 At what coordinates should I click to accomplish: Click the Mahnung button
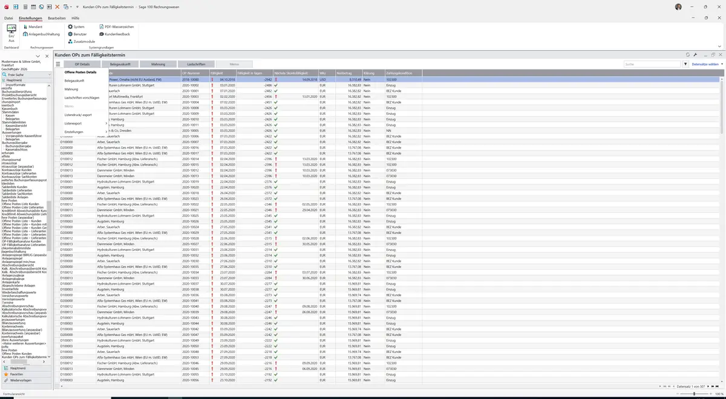coord(158,64)
